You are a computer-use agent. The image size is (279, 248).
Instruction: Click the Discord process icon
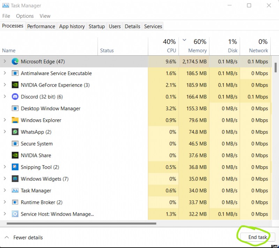(15, 97)
